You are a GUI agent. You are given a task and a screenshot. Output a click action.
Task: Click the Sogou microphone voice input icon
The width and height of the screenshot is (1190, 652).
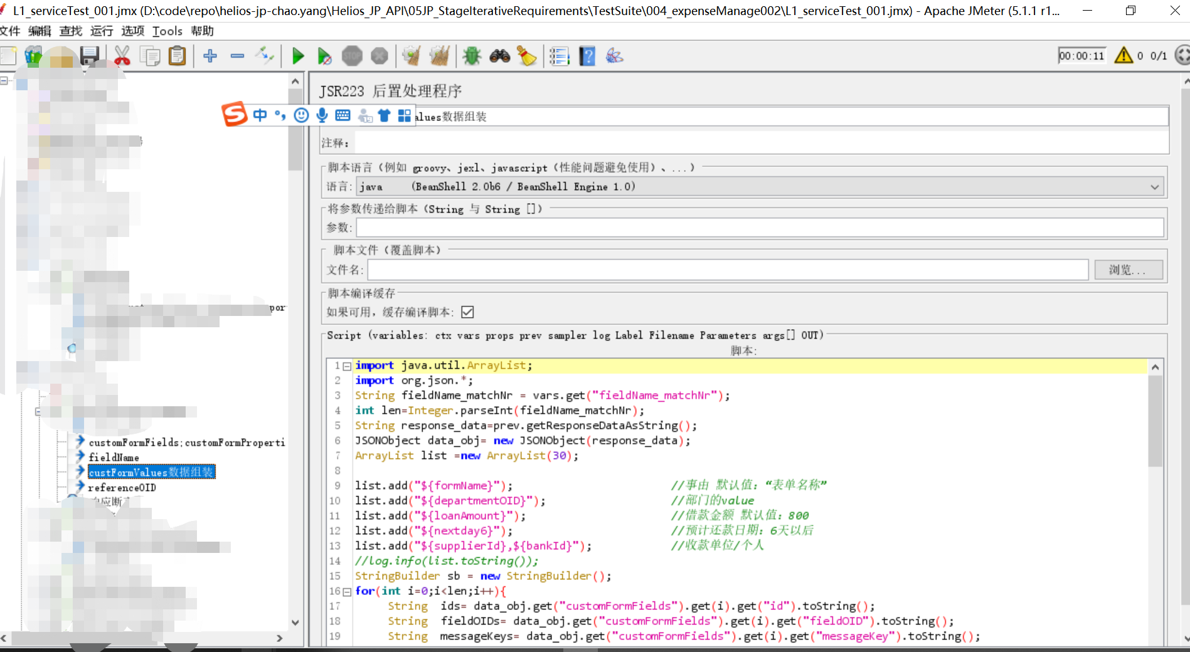click(322, 115)
